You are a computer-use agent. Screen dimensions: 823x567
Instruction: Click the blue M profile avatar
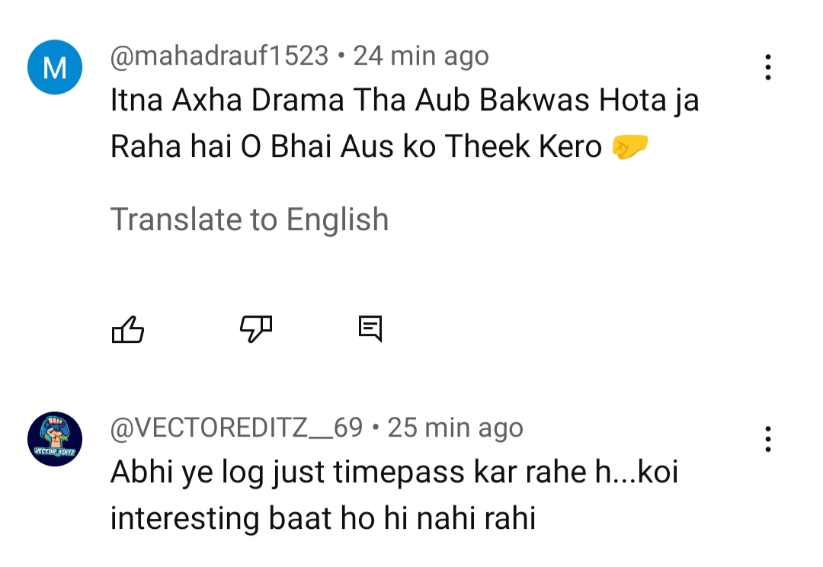click(55, 67)
